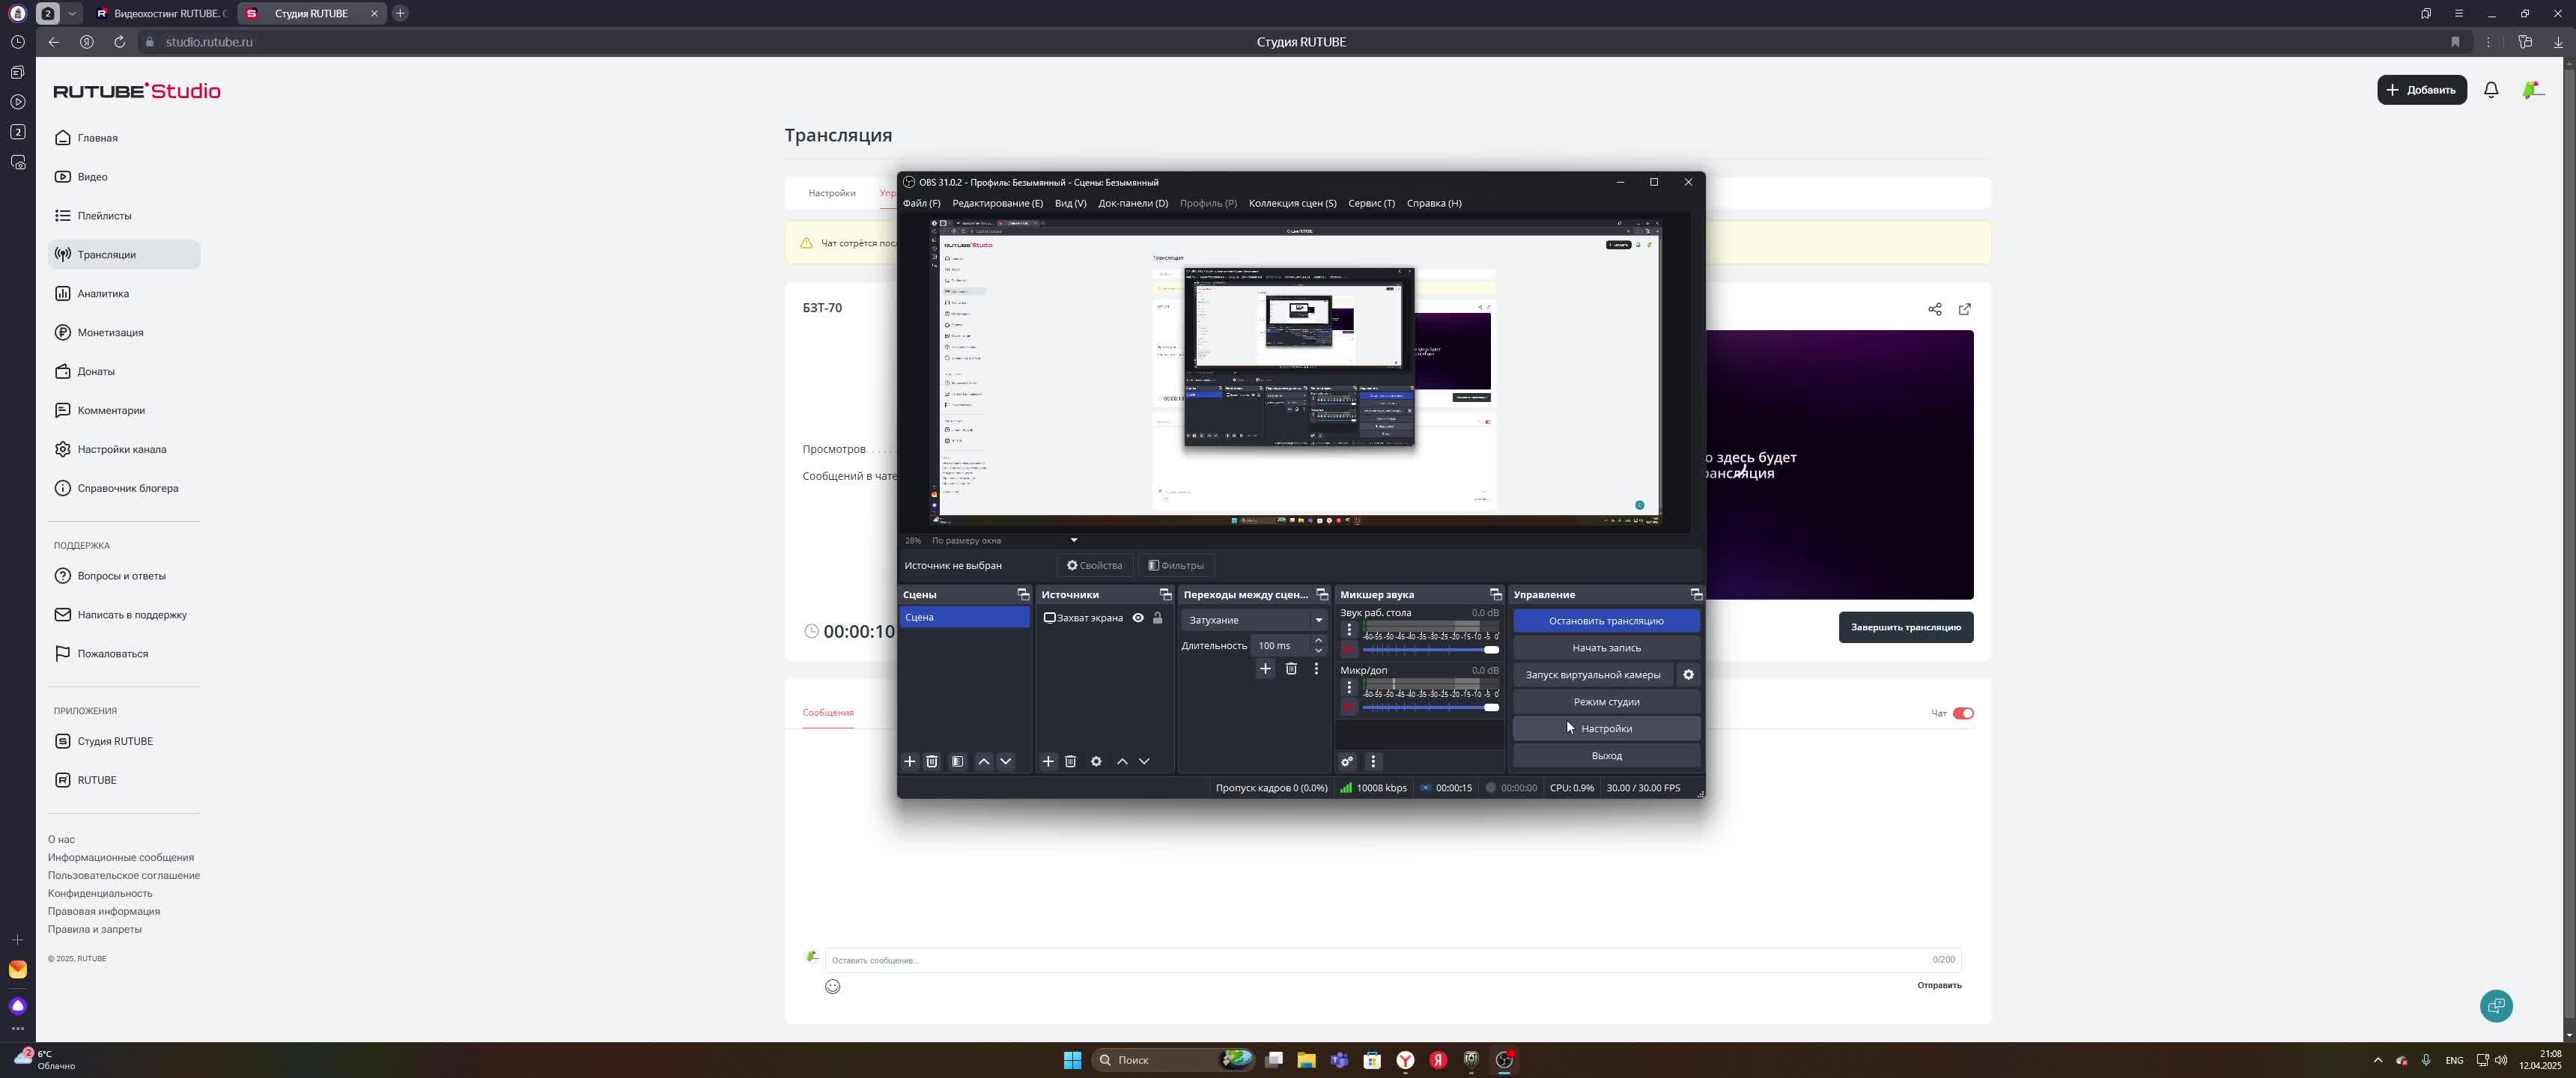Open source properties gear in Источники panel
Screen dimensions: 2576x1078
pos(1096,762)
